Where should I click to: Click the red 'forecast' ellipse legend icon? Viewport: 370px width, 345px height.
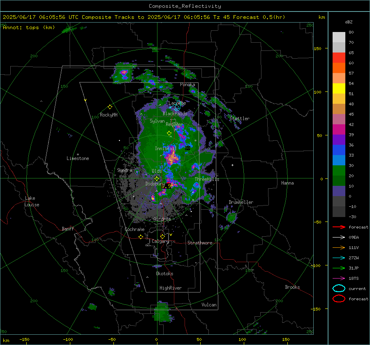coord(339,299)
